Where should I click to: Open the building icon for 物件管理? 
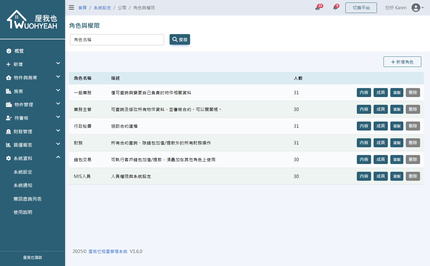click(8, 104)
